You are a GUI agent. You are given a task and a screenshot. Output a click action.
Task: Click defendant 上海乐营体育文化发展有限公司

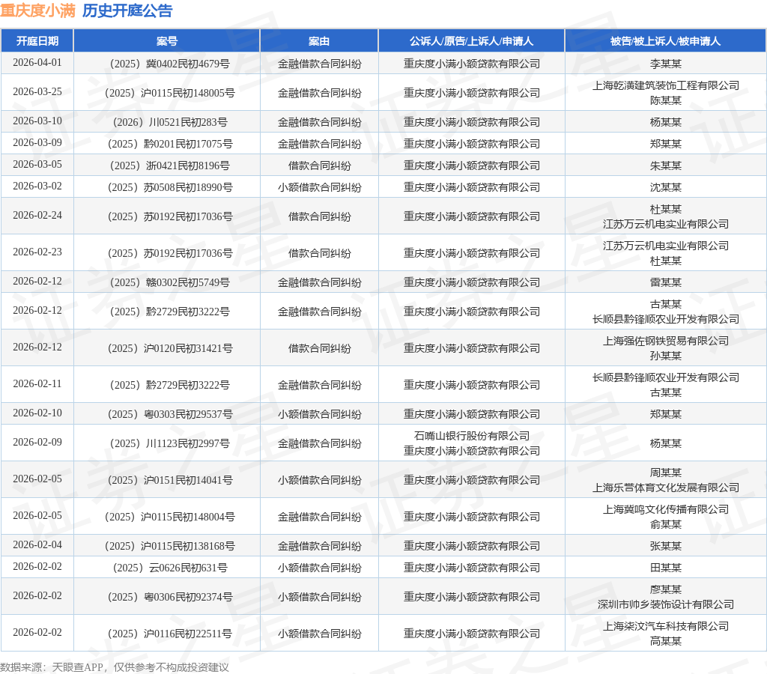point(665,488)
